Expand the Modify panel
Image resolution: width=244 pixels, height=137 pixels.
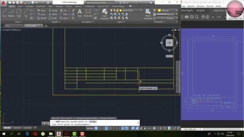tap(56, 22)
